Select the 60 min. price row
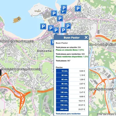Image resolution: width=116 pixels, height=116 pixels. pyautogui.click(x=71, y=79)
